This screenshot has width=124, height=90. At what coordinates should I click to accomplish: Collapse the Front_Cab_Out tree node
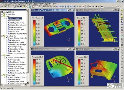point(2,36)
